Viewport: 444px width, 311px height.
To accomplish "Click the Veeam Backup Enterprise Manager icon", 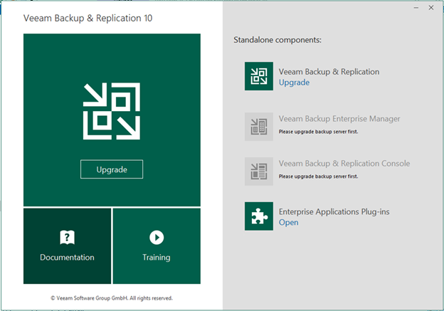I will pos(259,127).
